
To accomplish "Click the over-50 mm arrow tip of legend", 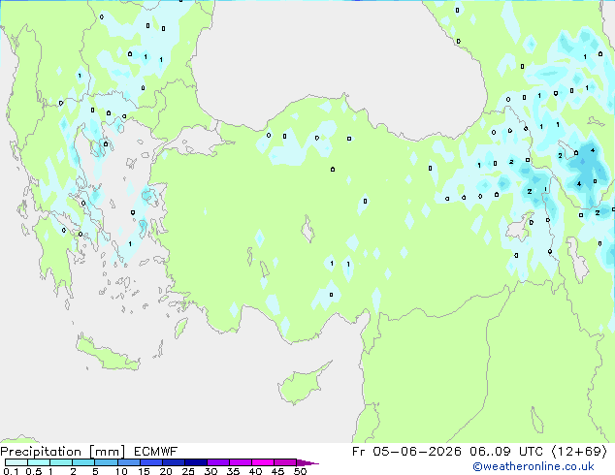I will pos(307,462).
